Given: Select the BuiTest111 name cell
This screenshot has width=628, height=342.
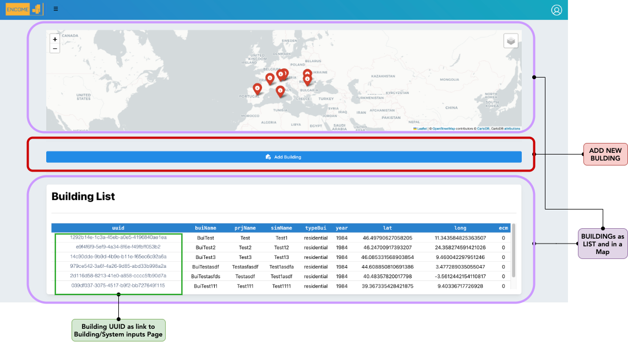Looking at the screenshot, I should pos(205,286).
